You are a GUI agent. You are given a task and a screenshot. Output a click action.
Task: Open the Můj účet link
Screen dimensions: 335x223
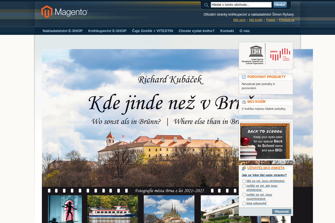coord(239,20)
